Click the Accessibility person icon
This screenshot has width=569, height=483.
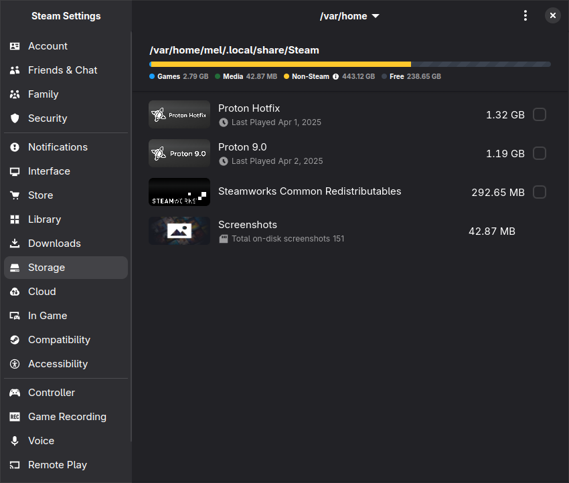15,364
